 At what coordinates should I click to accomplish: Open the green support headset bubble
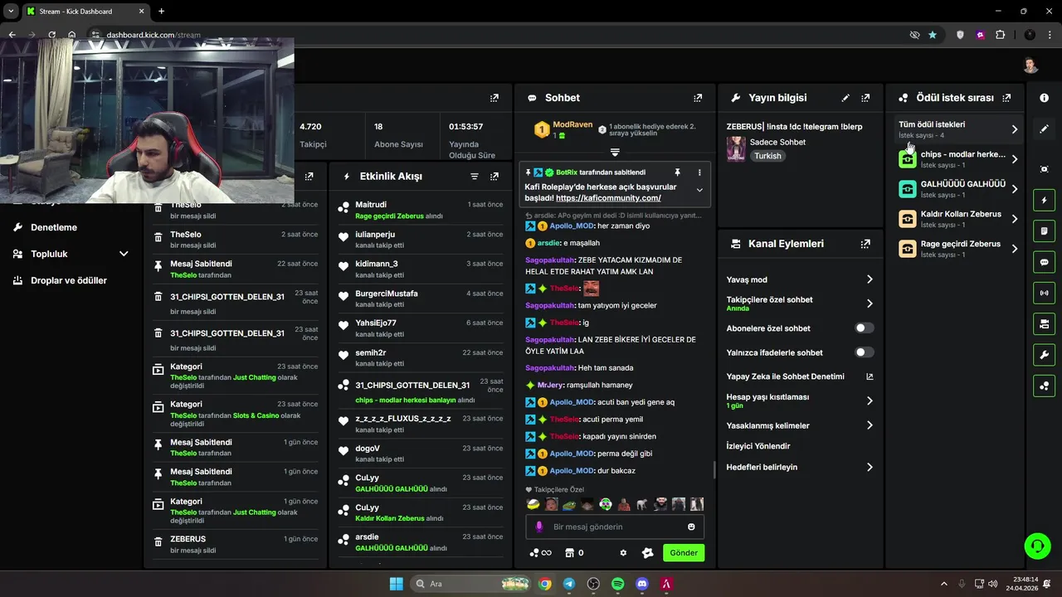click(x=1037, y=546)
